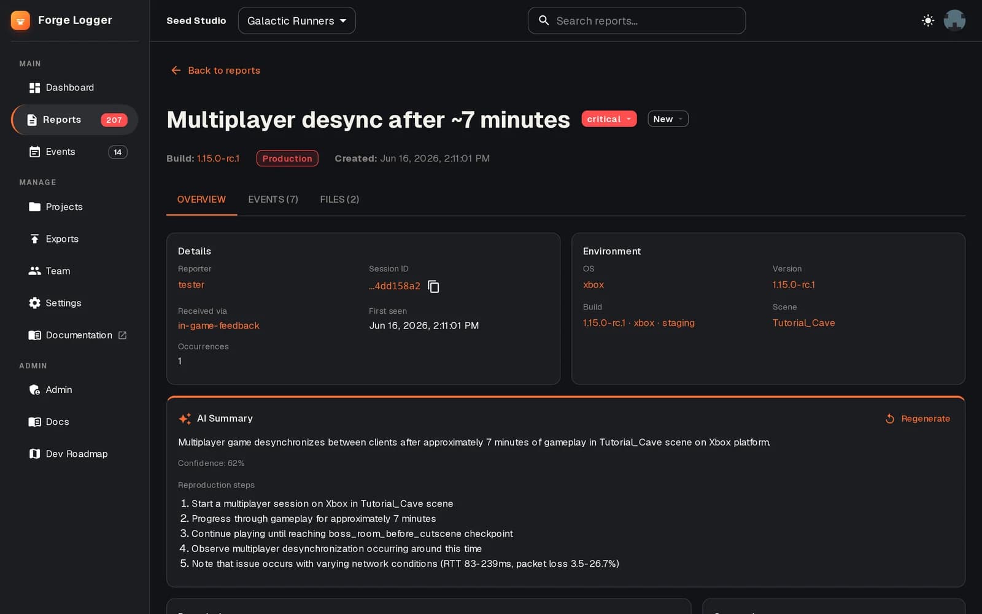Open Team page in sidebar
The image size is (982, 614).
pos(74,271)
